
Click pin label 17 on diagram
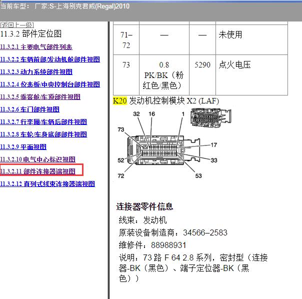click(214, 145)
